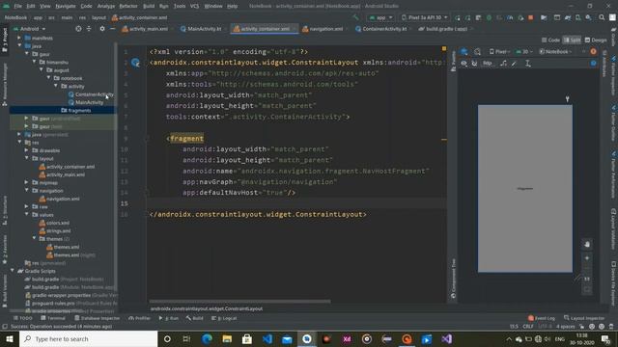Switch the editor to Code view
This screenshot has width=618, height=347.
[x=550, y=40]
